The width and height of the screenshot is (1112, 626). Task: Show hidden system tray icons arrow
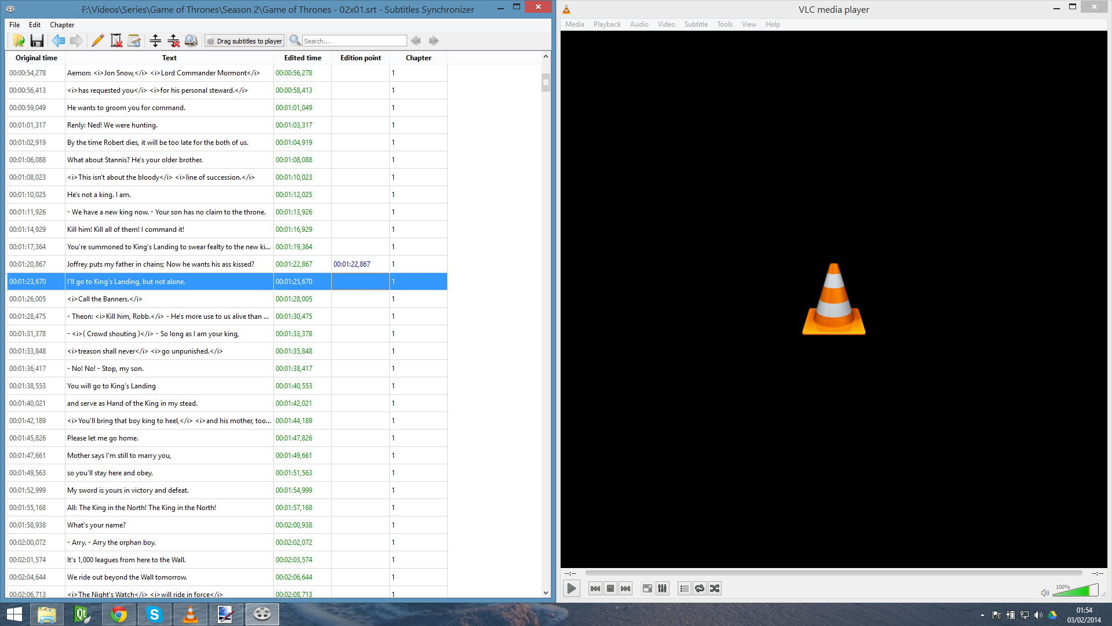982,615
